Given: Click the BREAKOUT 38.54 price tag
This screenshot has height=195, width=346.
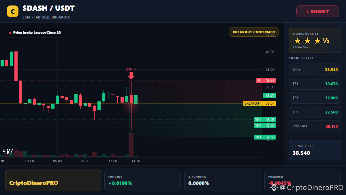Looking at the screenshot, I should 259,103.
